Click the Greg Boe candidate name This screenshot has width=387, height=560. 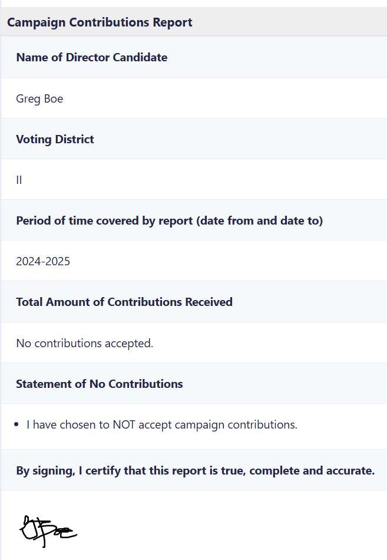tap(39, 98)
